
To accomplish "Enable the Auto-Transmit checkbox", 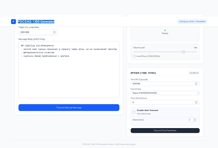I will tap(134, 112).
